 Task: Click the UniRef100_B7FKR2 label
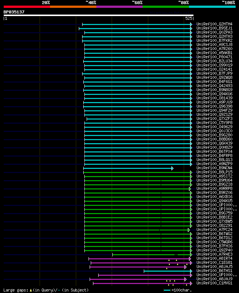click(x=214, y=40)
